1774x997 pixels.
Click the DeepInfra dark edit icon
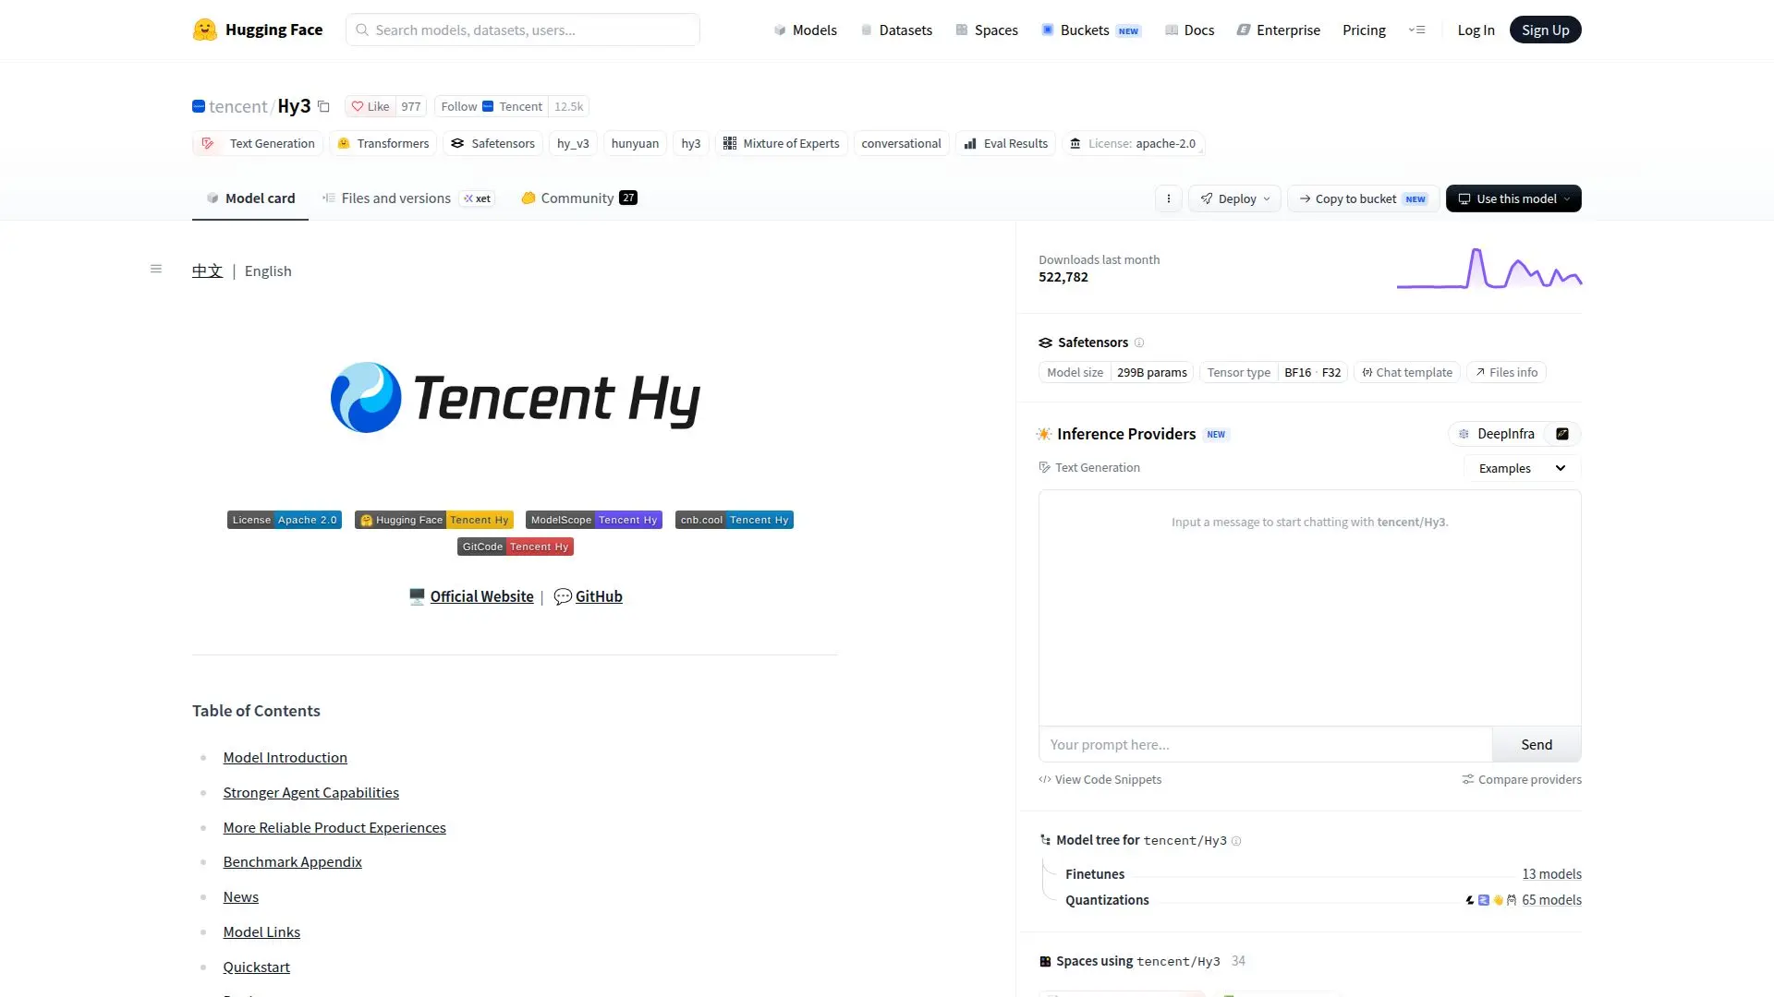(x=1562, y=434)
